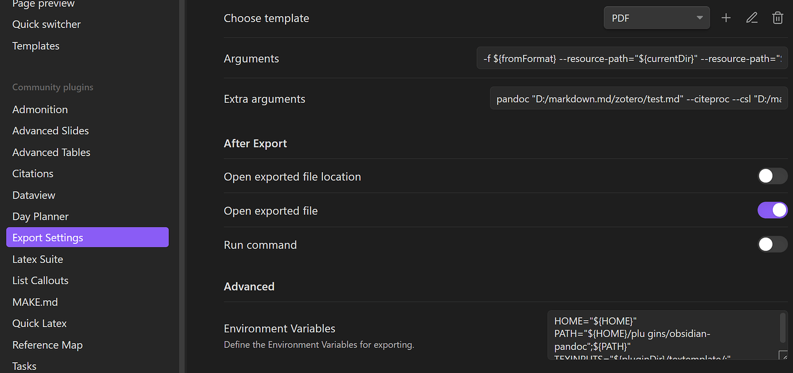Open MAKE.md plugin settings

35,301
